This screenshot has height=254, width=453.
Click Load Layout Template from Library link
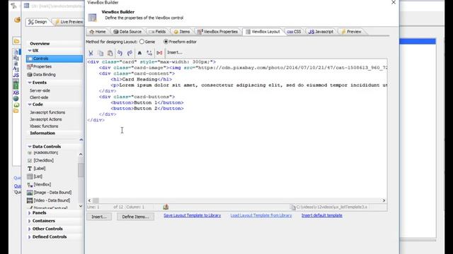[261, 215]
